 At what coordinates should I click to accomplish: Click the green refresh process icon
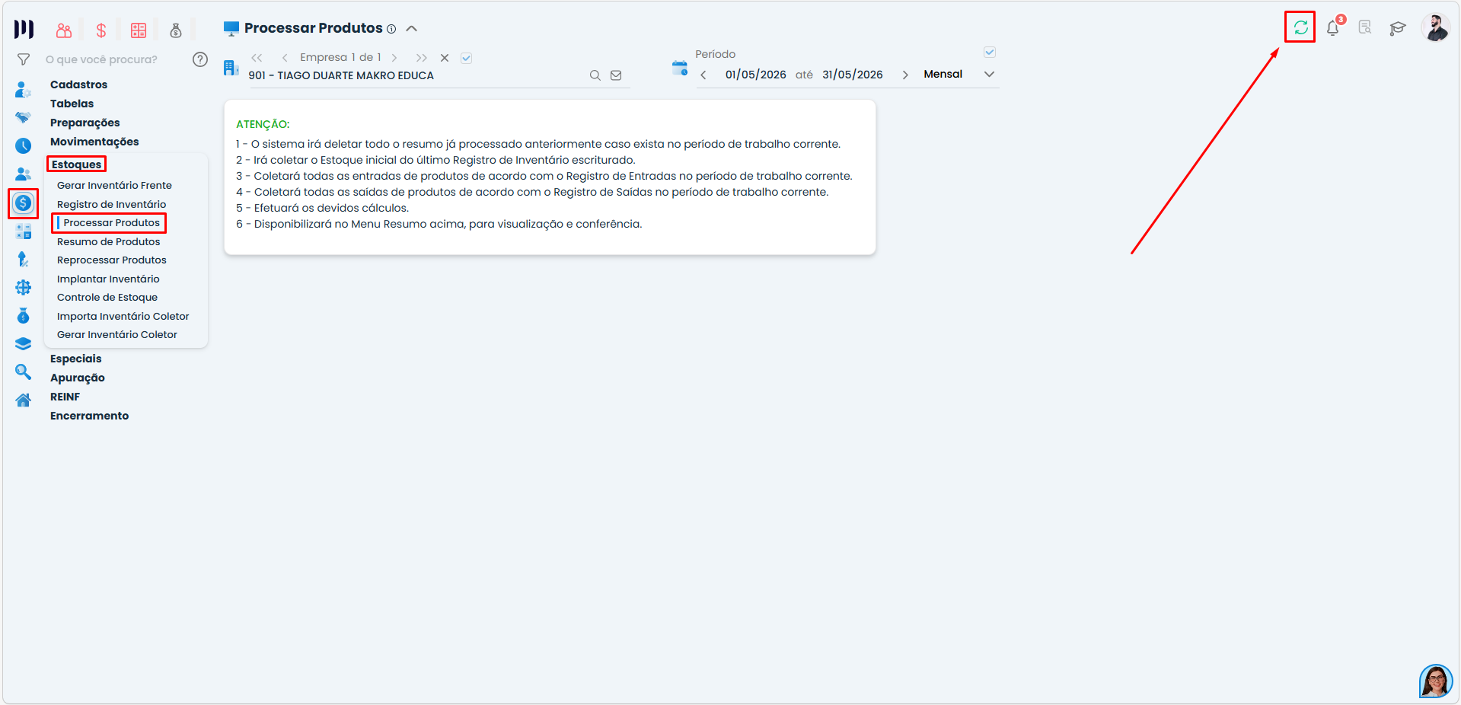pos(1300,27)
